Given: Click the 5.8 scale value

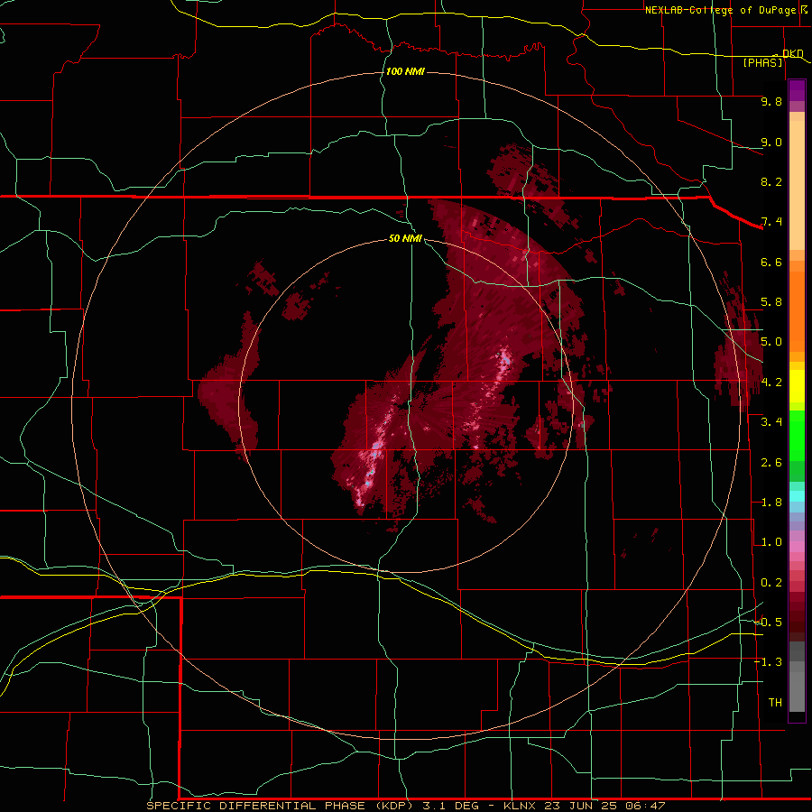Looking at the screenshot, I should coord(771,302).
